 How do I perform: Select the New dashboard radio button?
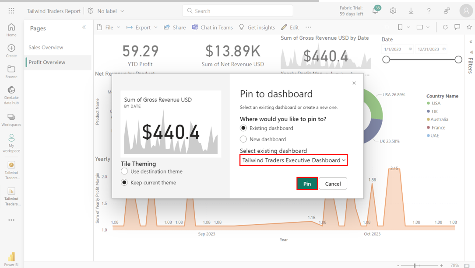[243, 139]
